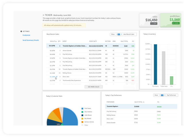Open external link icon beside 01:15PM sale
Viewport: 194px width, 137px height.
(57, 77)
